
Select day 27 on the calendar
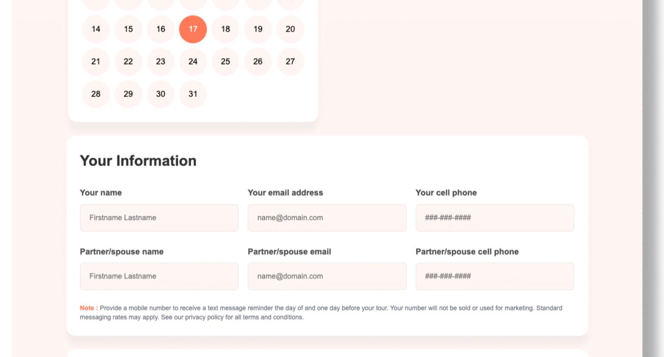click(290, 62)
